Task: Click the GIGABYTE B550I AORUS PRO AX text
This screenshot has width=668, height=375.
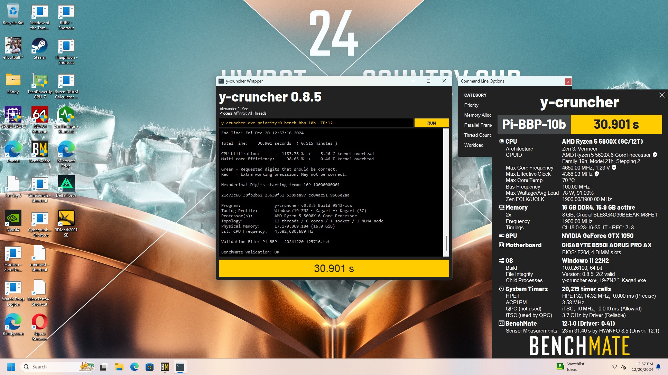Action: (606, 245)
